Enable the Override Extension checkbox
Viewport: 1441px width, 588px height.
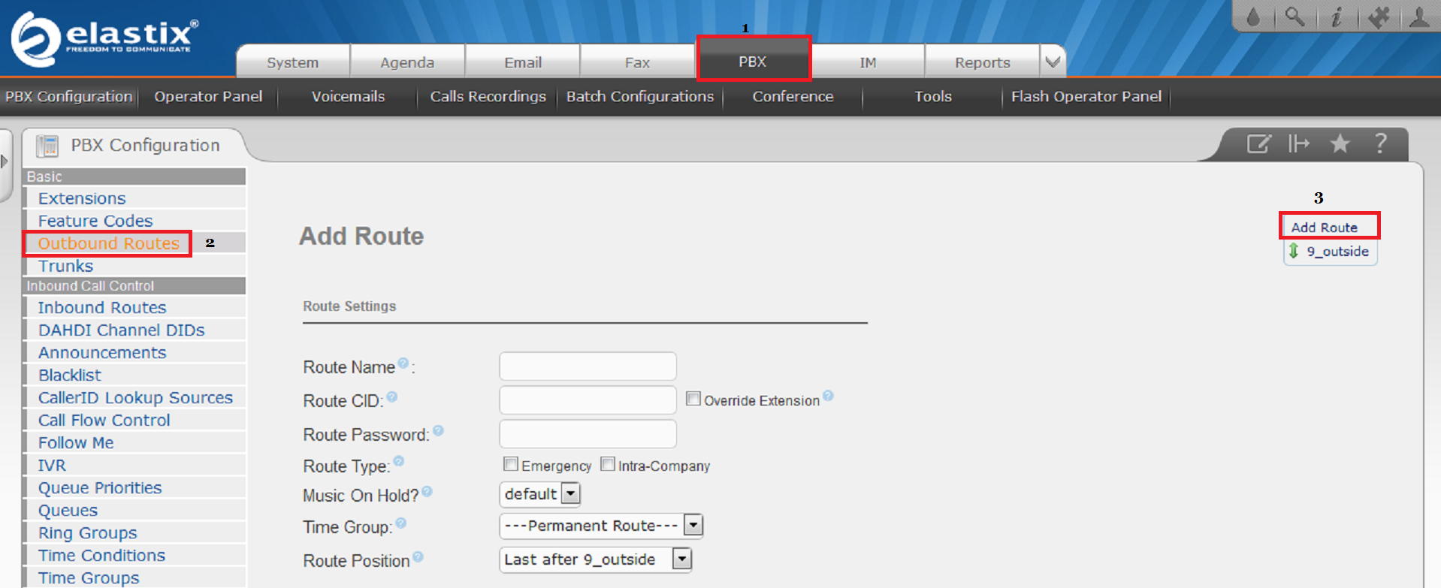click(x=693, y=399)
